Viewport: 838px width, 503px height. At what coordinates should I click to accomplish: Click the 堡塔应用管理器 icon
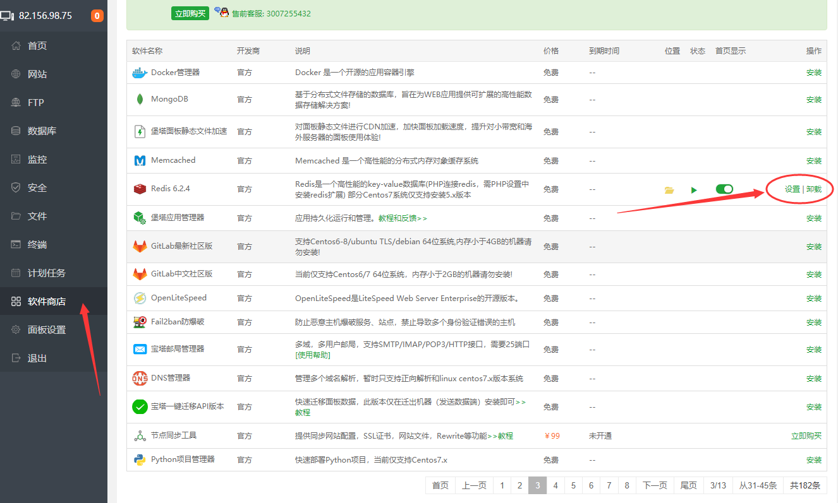tap(140, 218)
